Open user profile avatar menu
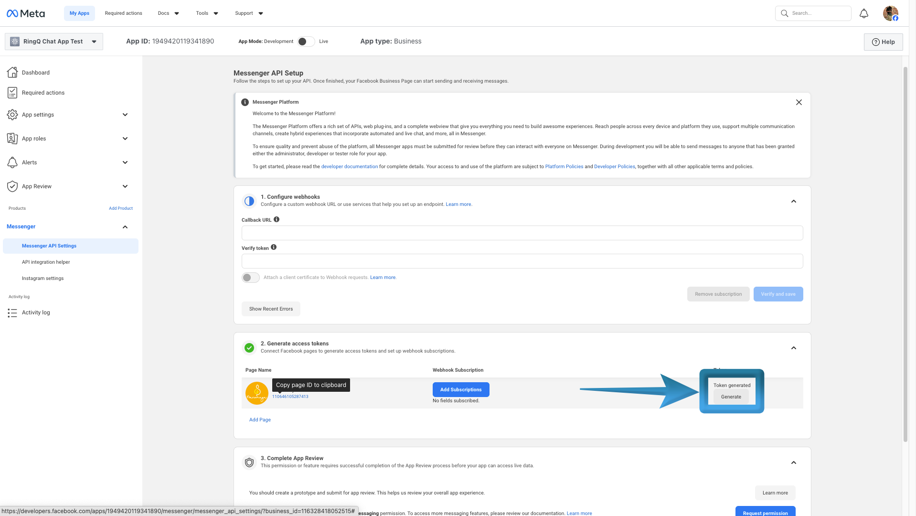 pyautogui.click(x=891, y=13)
